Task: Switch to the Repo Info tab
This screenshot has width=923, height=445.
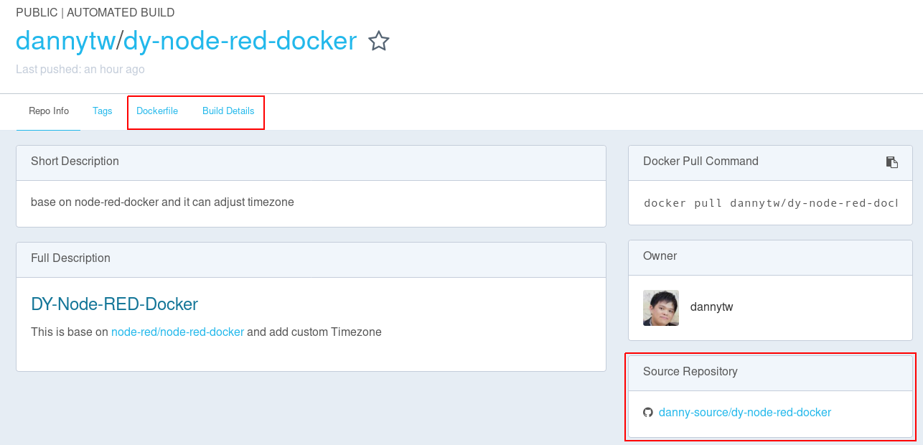Action: [x=49, y=111]
